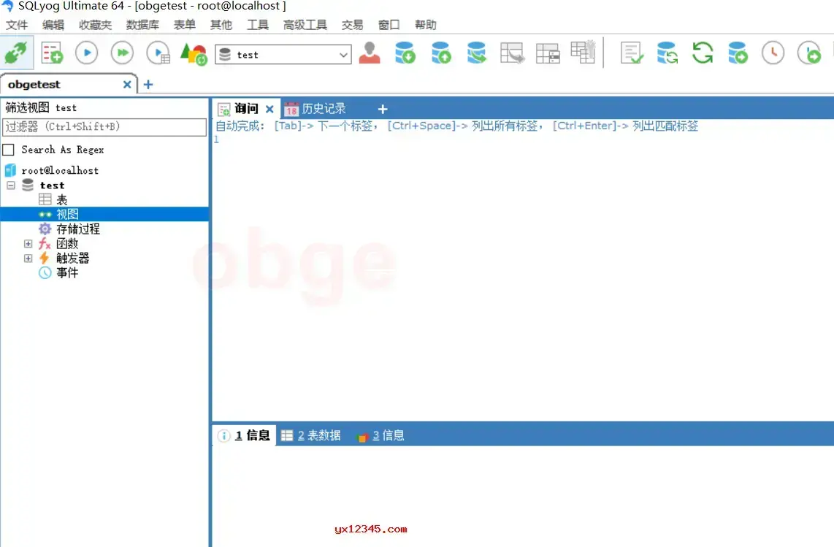Open the 表单 menu
Image resolution: width=834 pixels, height=547 pixels.
185,25
